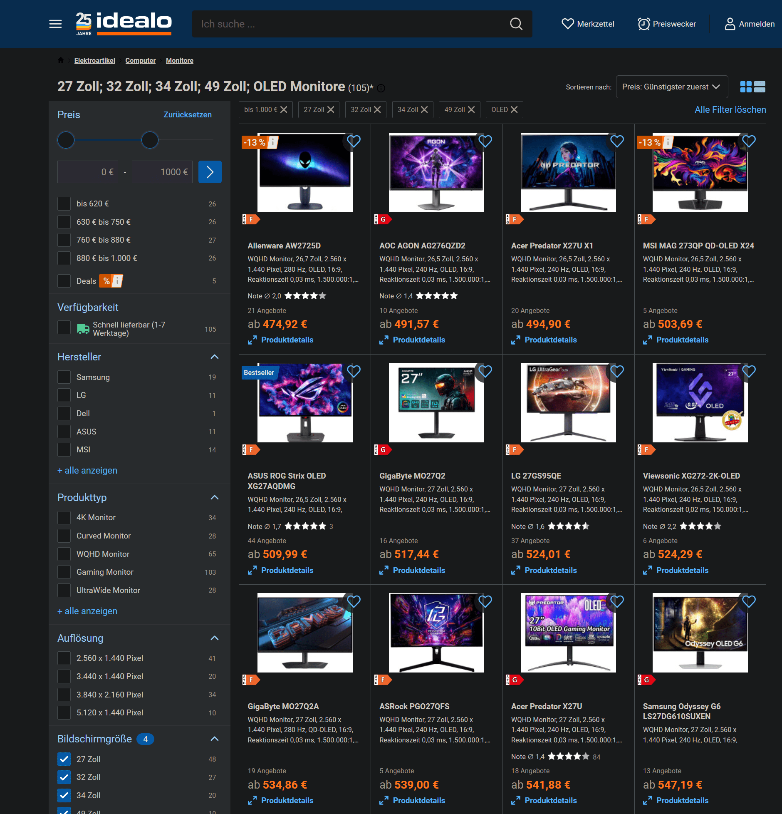Add GigaByte MO27Q2 to wishlist
782x814 pixels.
[x=485, y=371]
